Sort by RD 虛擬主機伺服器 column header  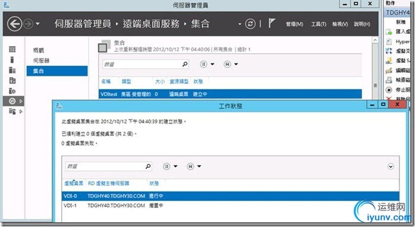click(109, 183)
